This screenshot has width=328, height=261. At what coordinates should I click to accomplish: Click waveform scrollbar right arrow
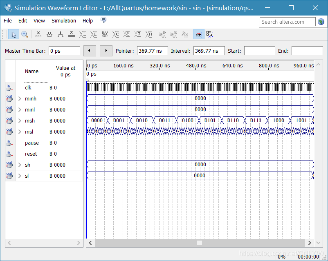pos(310,243)
